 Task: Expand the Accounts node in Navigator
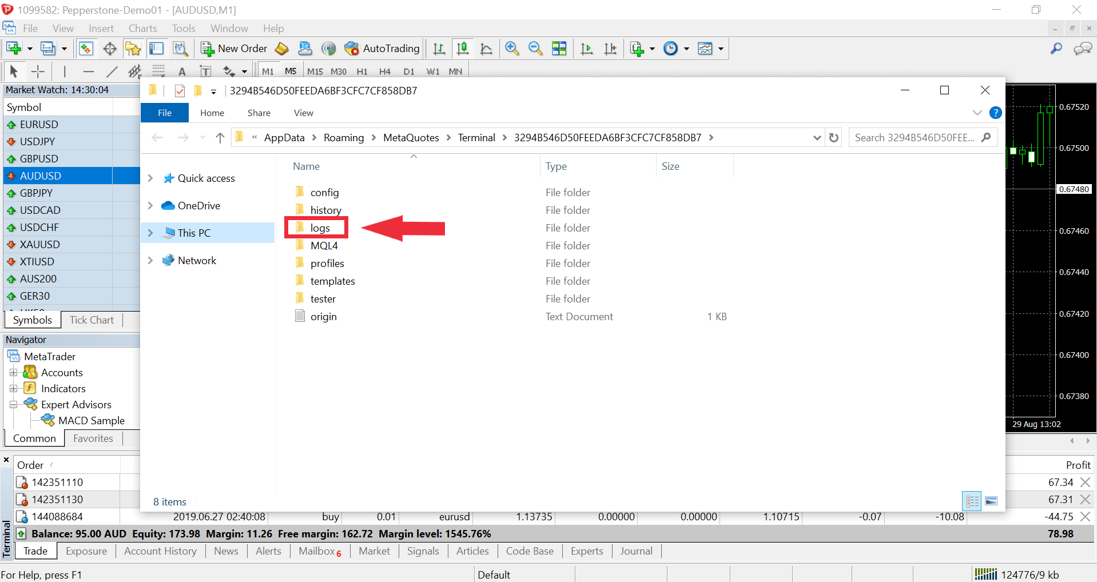[x=13, y=373]
